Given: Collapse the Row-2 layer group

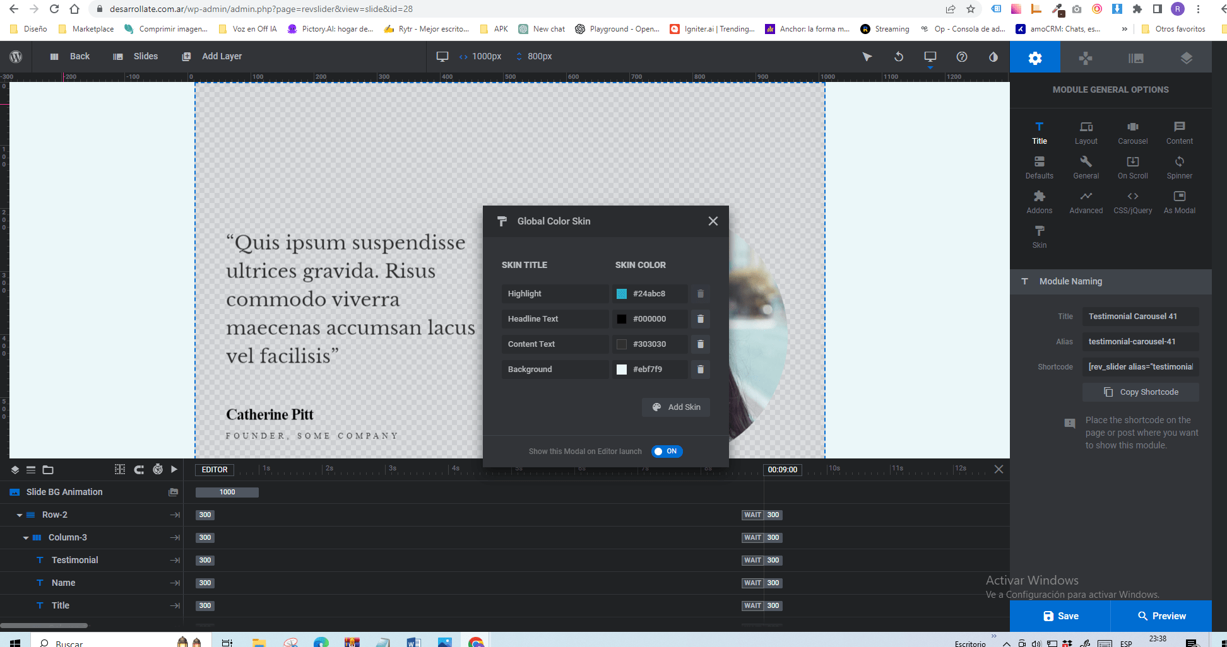Looking at the screenshot, I should [20, 515].
